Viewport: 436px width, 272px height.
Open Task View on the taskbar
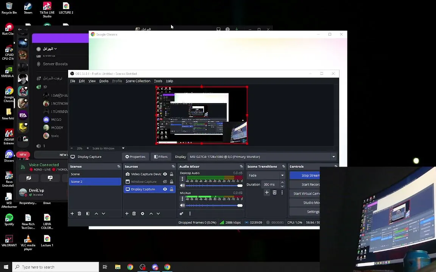pos(105,267)
